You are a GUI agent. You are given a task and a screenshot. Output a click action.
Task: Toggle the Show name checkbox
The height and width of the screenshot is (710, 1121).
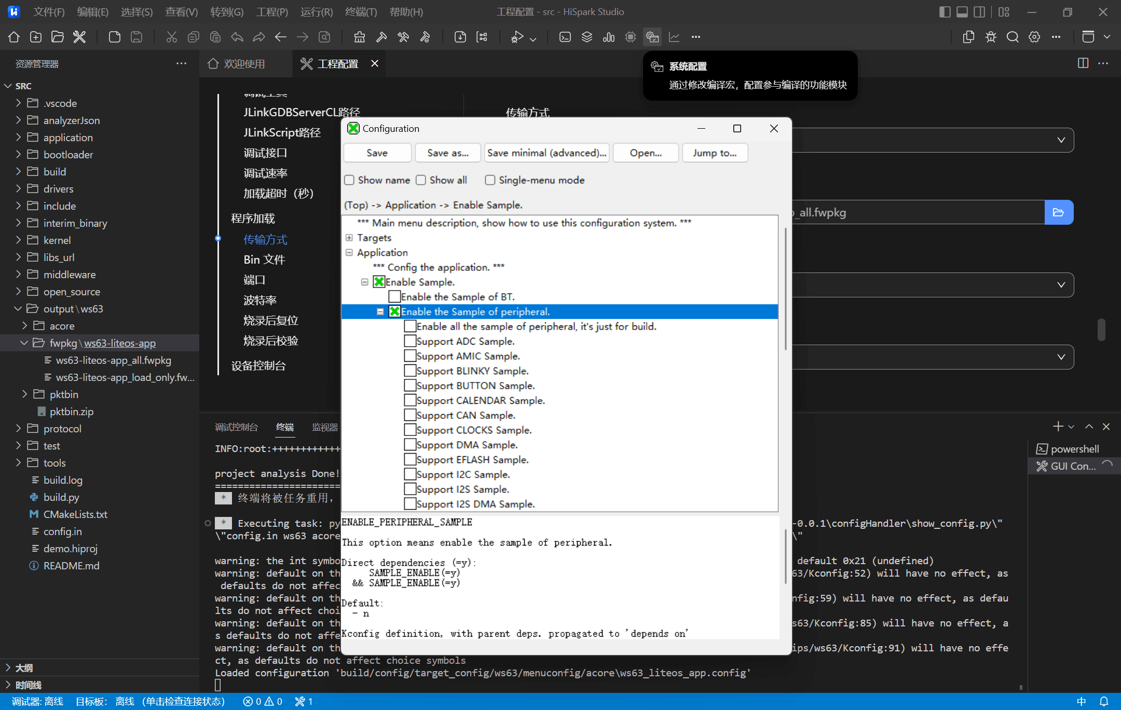pyautogui.click(x=350, y=180)
